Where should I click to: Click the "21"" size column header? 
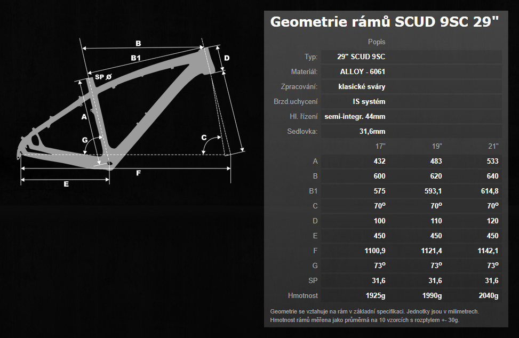click(493, 146)
